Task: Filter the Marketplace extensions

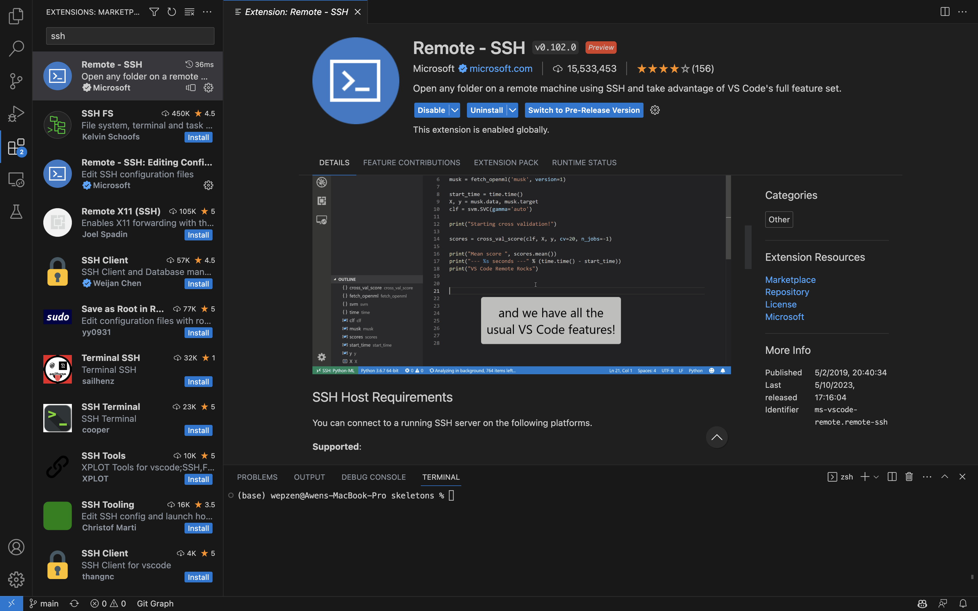Action: click(x=154, y=12)
